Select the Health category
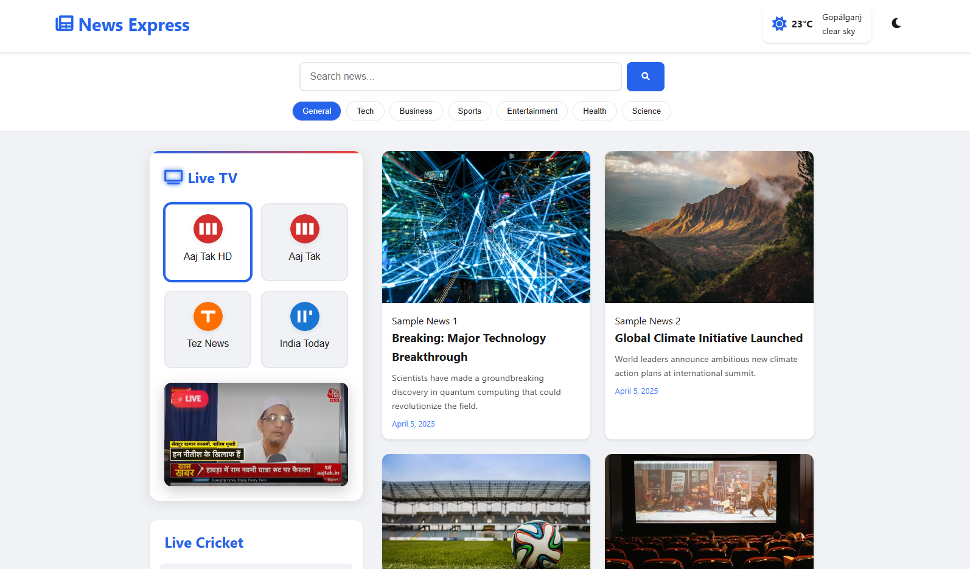Screen dimensions: 970x569 595,111
